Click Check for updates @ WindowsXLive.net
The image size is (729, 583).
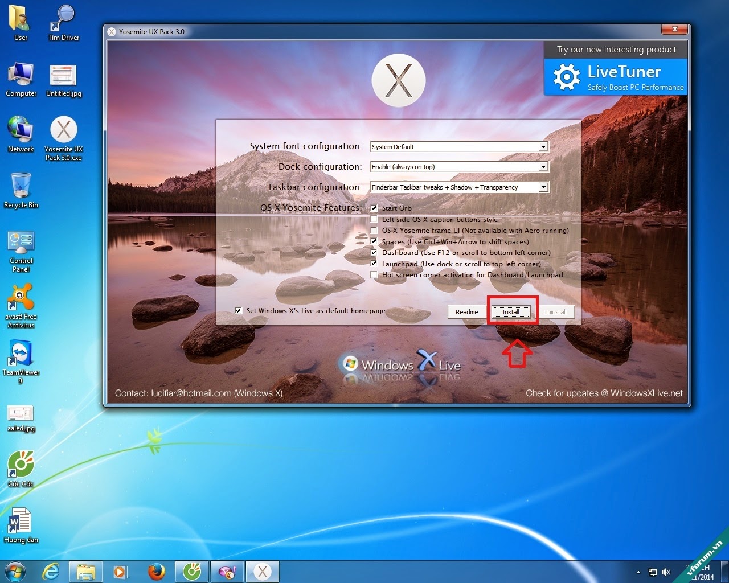click(604, 393)
